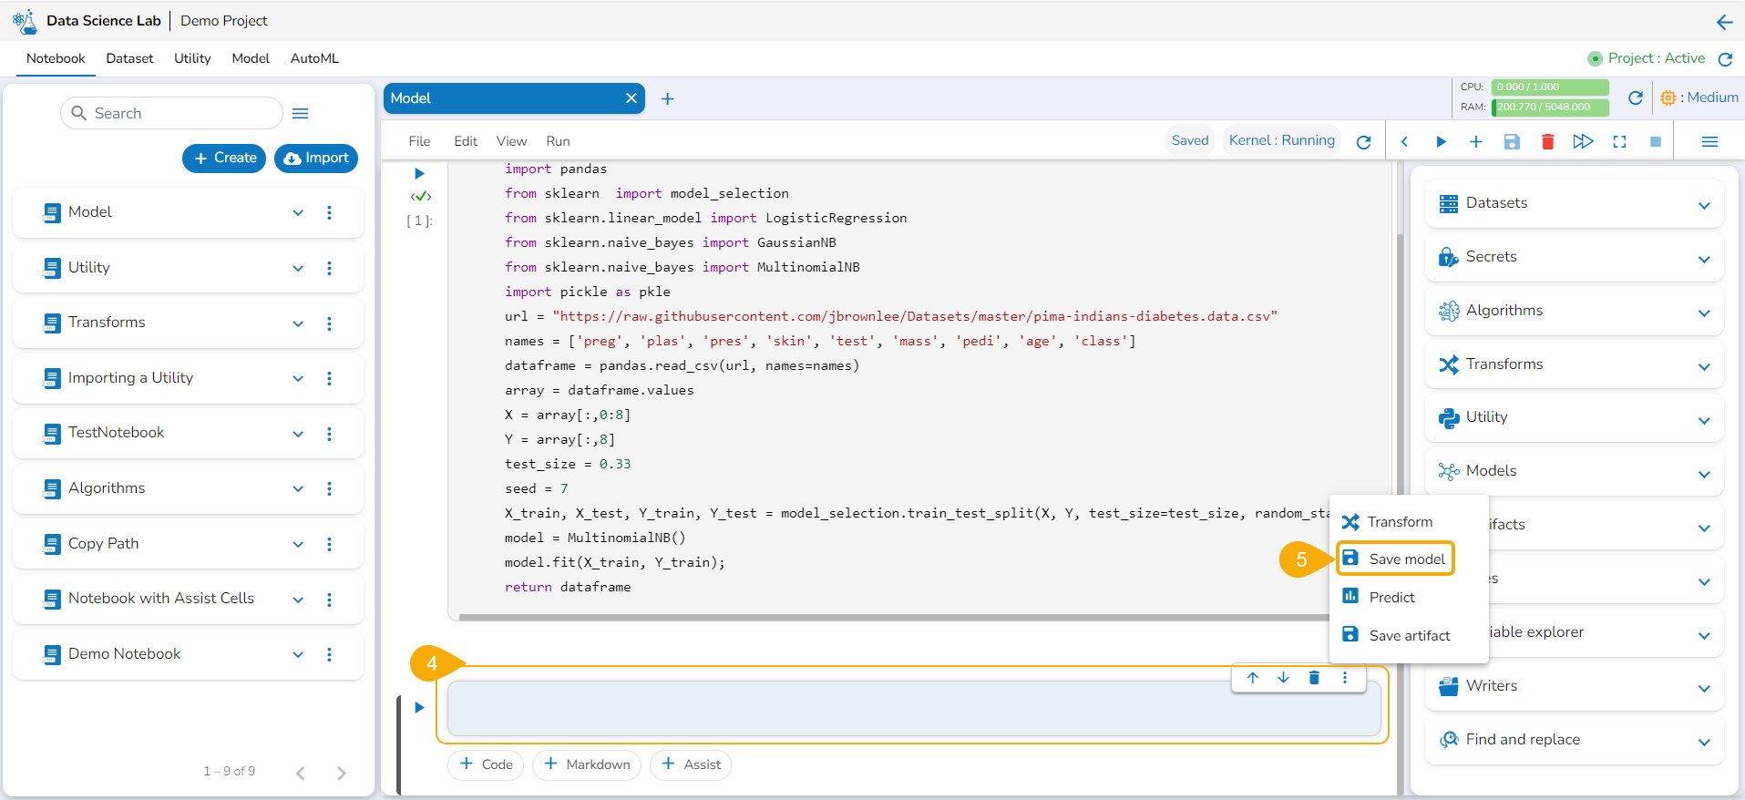Select Save model from the context menu
The image size is (1745, 800).
click(x=1406, y=559)
